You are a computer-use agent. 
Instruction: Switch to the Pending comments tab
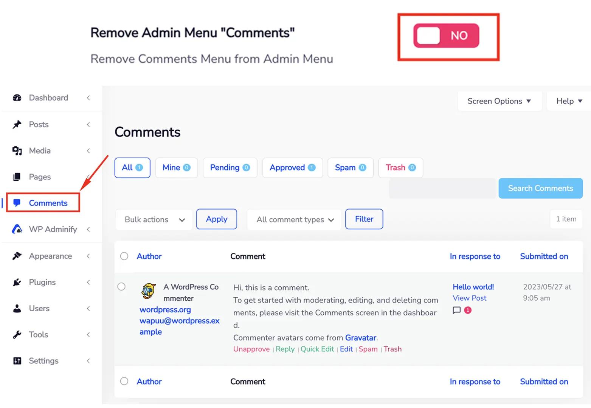pyautogui.click(x=230, y=168)
